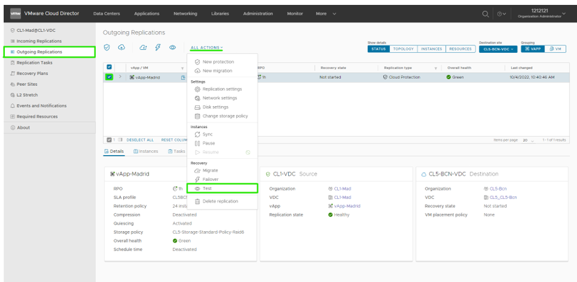This screenshot has height=282, width=577.
Task: Switch to the Instances tab below table
Action: 146,151
